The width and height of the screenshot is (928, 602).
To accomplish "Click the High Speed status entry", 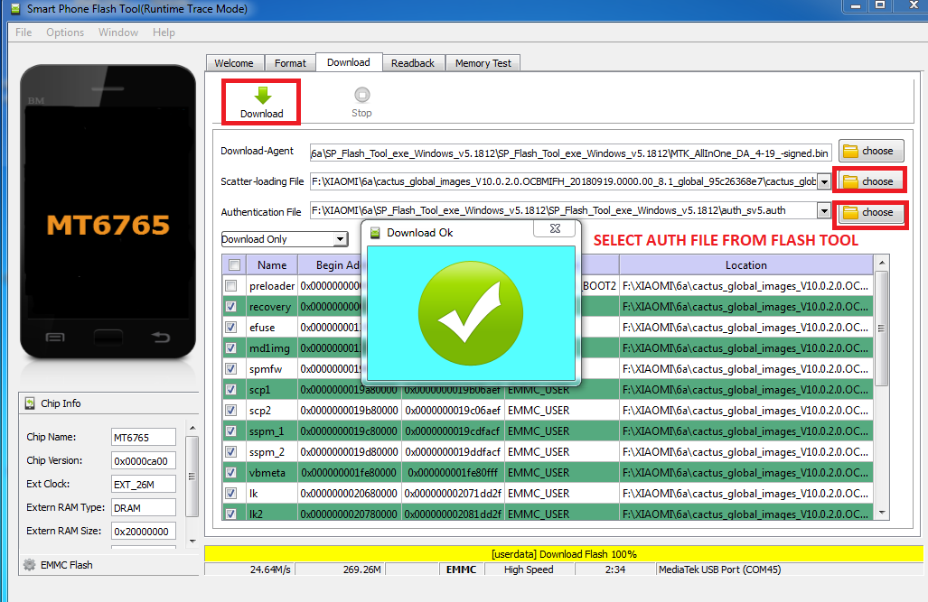I will [x=529, y=570].
